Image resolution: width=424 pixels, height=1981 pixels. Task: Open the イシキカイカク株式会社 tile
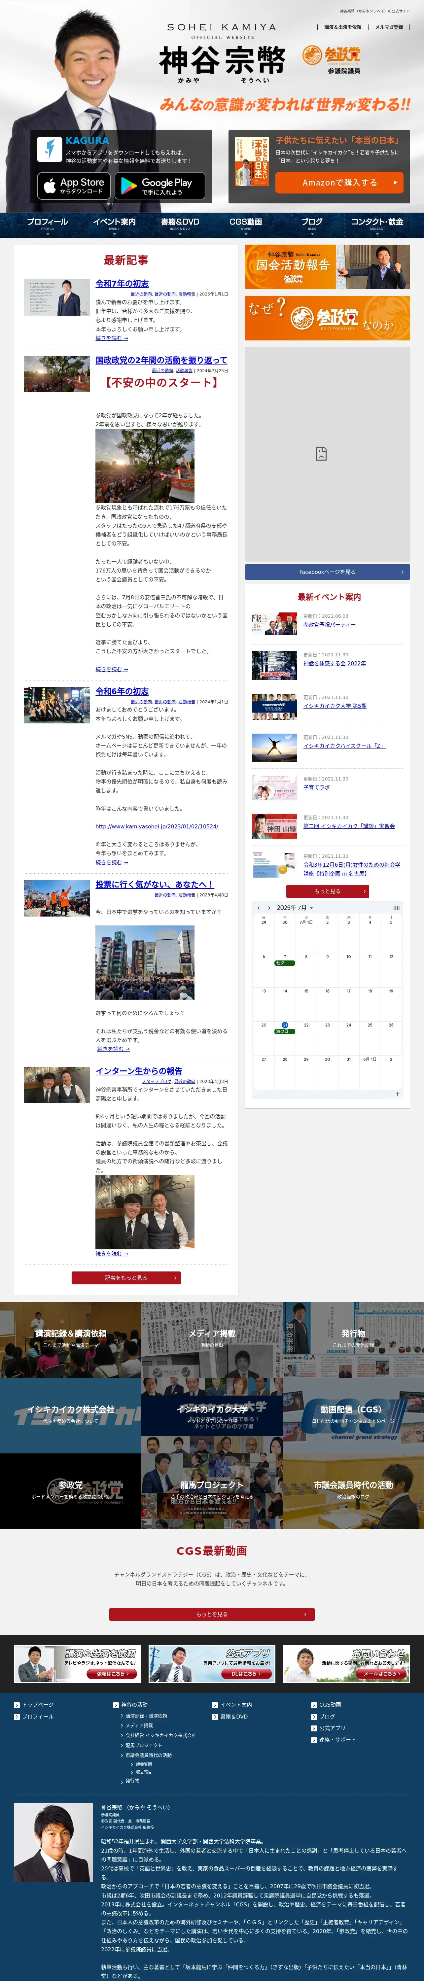coord(71,1415)
